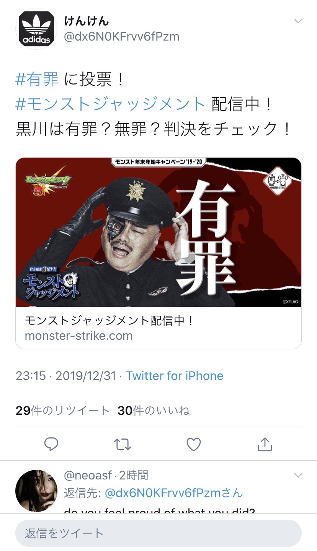Image resolution: width=317 pixels, height=551 pixels.
Task: Tap the reply speech bubble icon
Action: tap(51, 444)
